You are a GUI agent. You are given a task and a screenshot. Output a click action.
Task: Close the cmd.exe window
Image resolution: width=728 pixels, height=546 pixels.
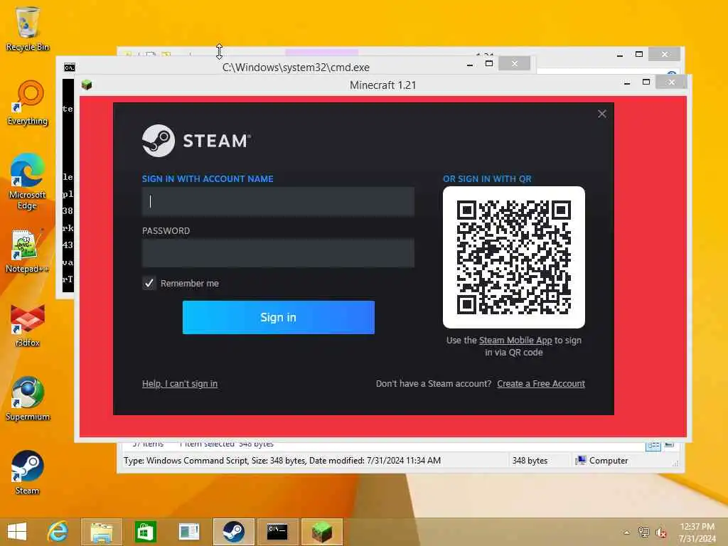coord(515,63)
